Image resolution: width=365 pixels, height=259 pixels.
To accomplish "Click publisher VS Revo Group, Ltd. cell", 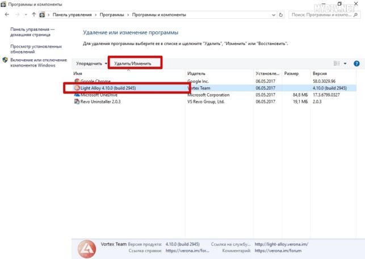I will tap(206, 102).
